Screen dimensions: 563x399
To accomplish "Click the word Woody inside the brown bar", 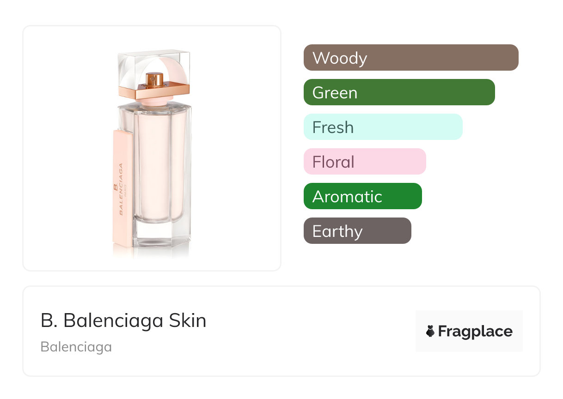I will click(340, 58).
